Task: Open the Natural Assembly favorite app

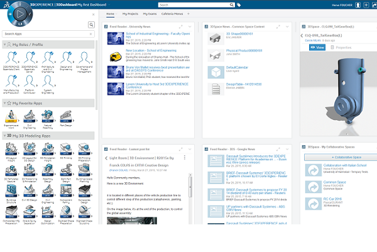Action: point(48,119)
